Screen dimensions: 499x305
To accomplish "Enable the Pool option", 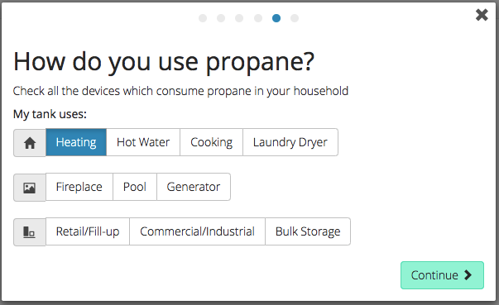I will 135,187.
